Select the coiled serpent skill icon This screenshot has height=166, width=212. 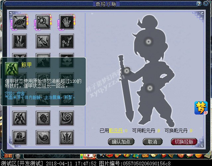[43, 137]
